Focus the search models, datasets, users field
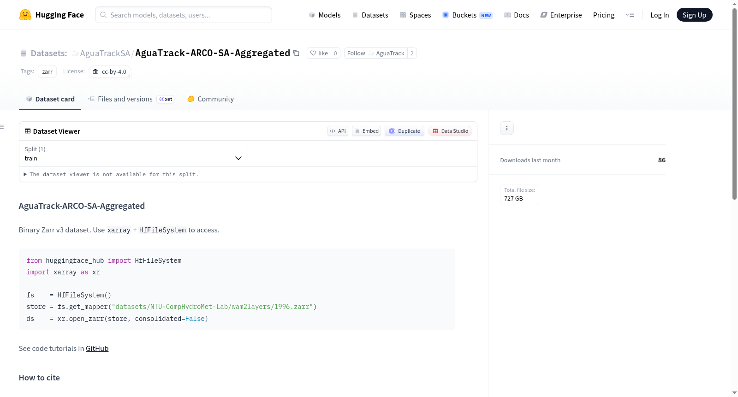Viewport: 738px width, 397px height. click(184, 15)
